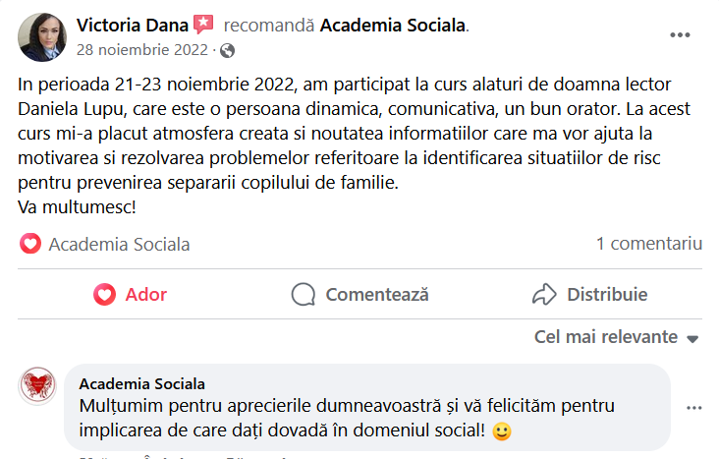Click the heart reaction icon under the post
719x459 pixels.
click(30, 244)
